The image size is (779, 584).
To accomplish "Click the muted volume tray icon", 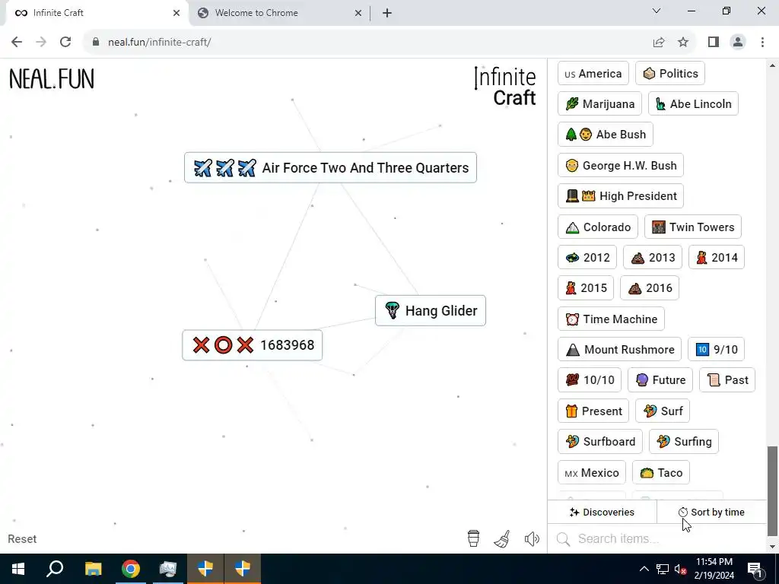I will click(x=680, y=569).
